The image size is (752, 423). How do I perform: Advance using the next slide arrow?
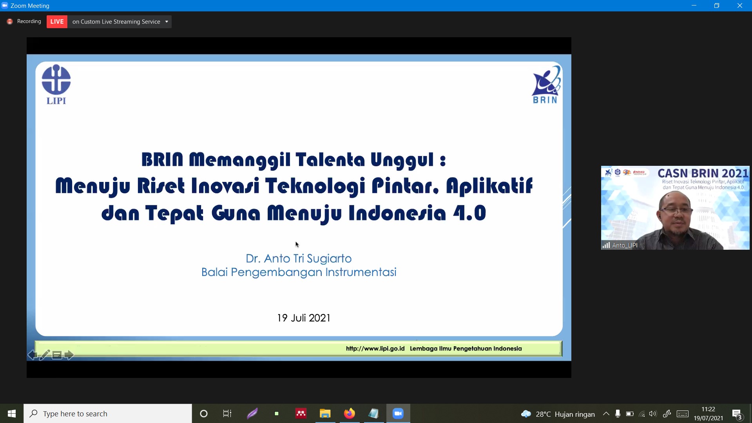point(69,355)
